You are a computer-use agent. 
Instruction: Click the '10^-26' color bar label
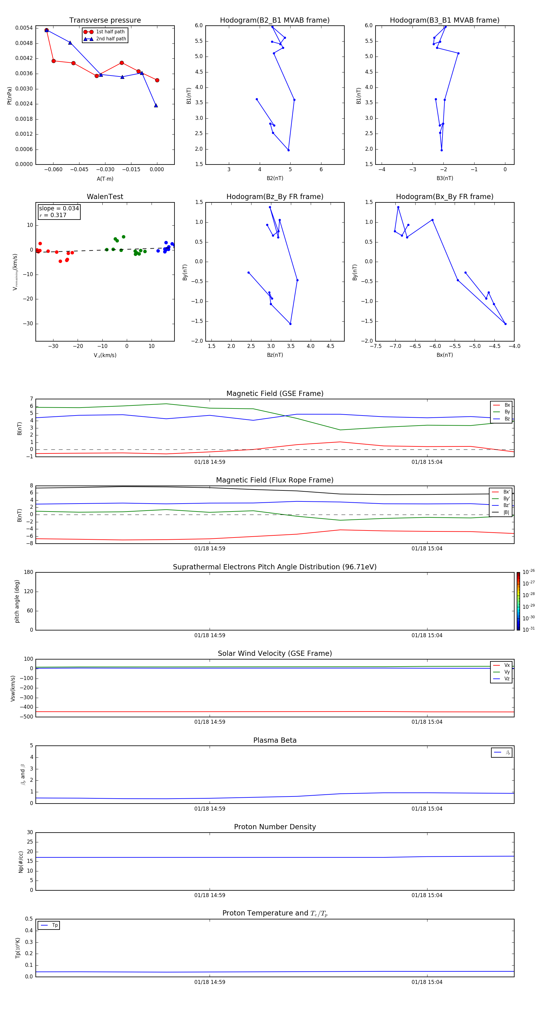coord(529,572)
